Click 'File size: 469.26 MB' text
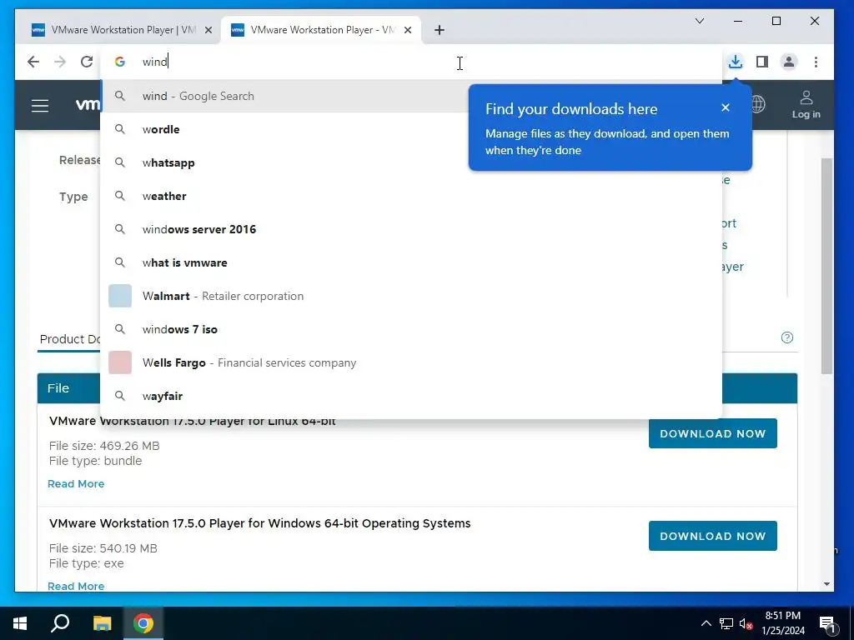Viewport: 854px width, 640px height. [104, 446]
